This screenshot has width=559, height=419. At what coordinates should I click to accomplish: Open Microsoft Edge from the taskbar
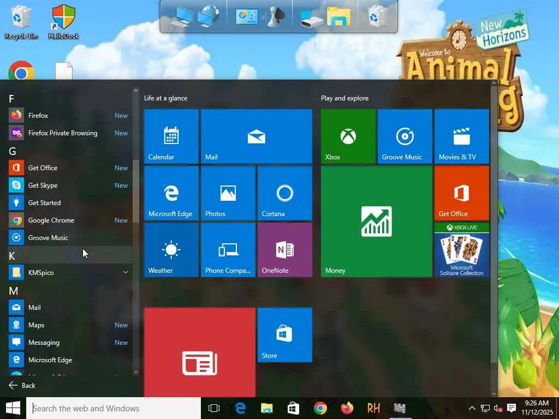point(240,408)
